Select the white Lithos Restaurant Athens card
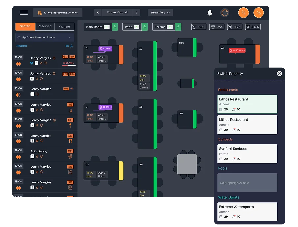Viewport: 298px width, 227px height. point(247,125)
